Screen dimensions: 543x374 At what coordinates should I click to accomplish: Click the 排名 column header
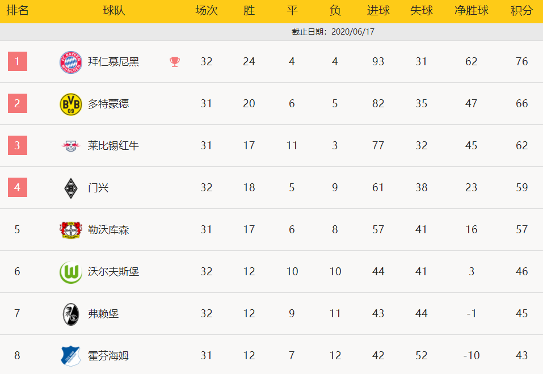(18, 10)
